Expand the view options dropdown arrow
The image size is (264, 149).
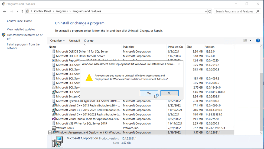point(250,41)
